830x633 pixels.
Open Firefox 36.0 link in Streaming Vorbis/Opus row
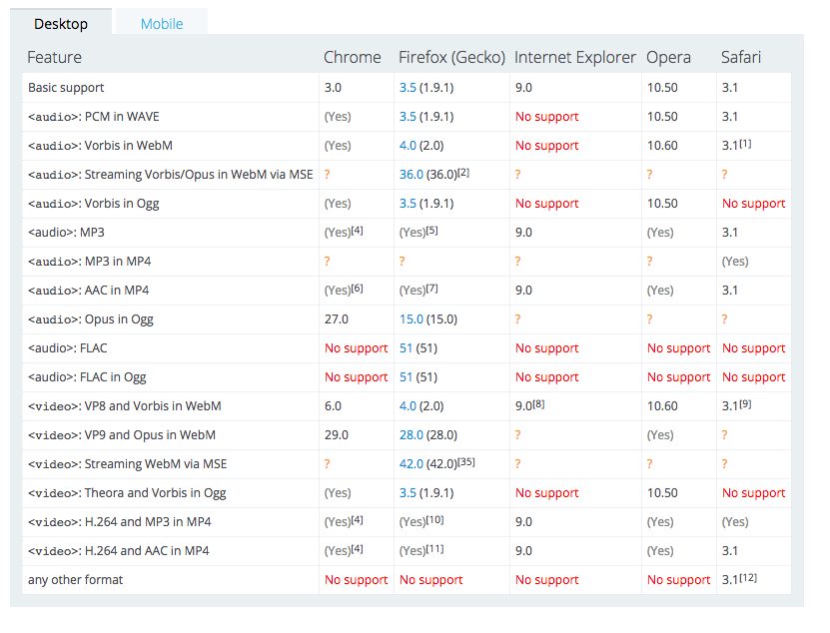coord(412,174)
